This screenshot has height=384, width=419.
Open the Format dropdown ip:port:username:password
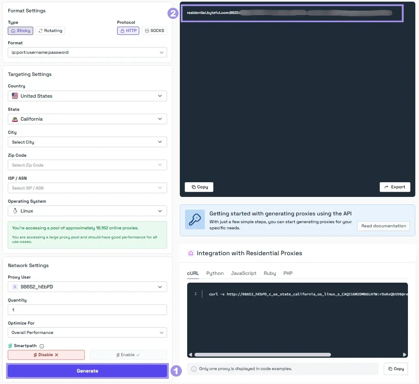click(87, 53)
